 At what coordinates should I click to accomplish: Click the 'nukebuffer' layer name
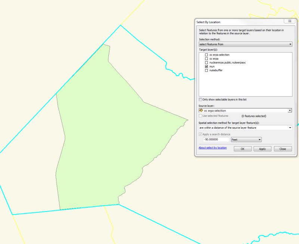coord(216,71)
